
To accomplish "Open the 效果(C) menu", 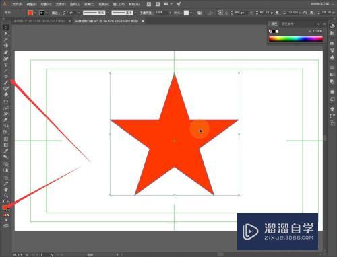I will [89, 4].
